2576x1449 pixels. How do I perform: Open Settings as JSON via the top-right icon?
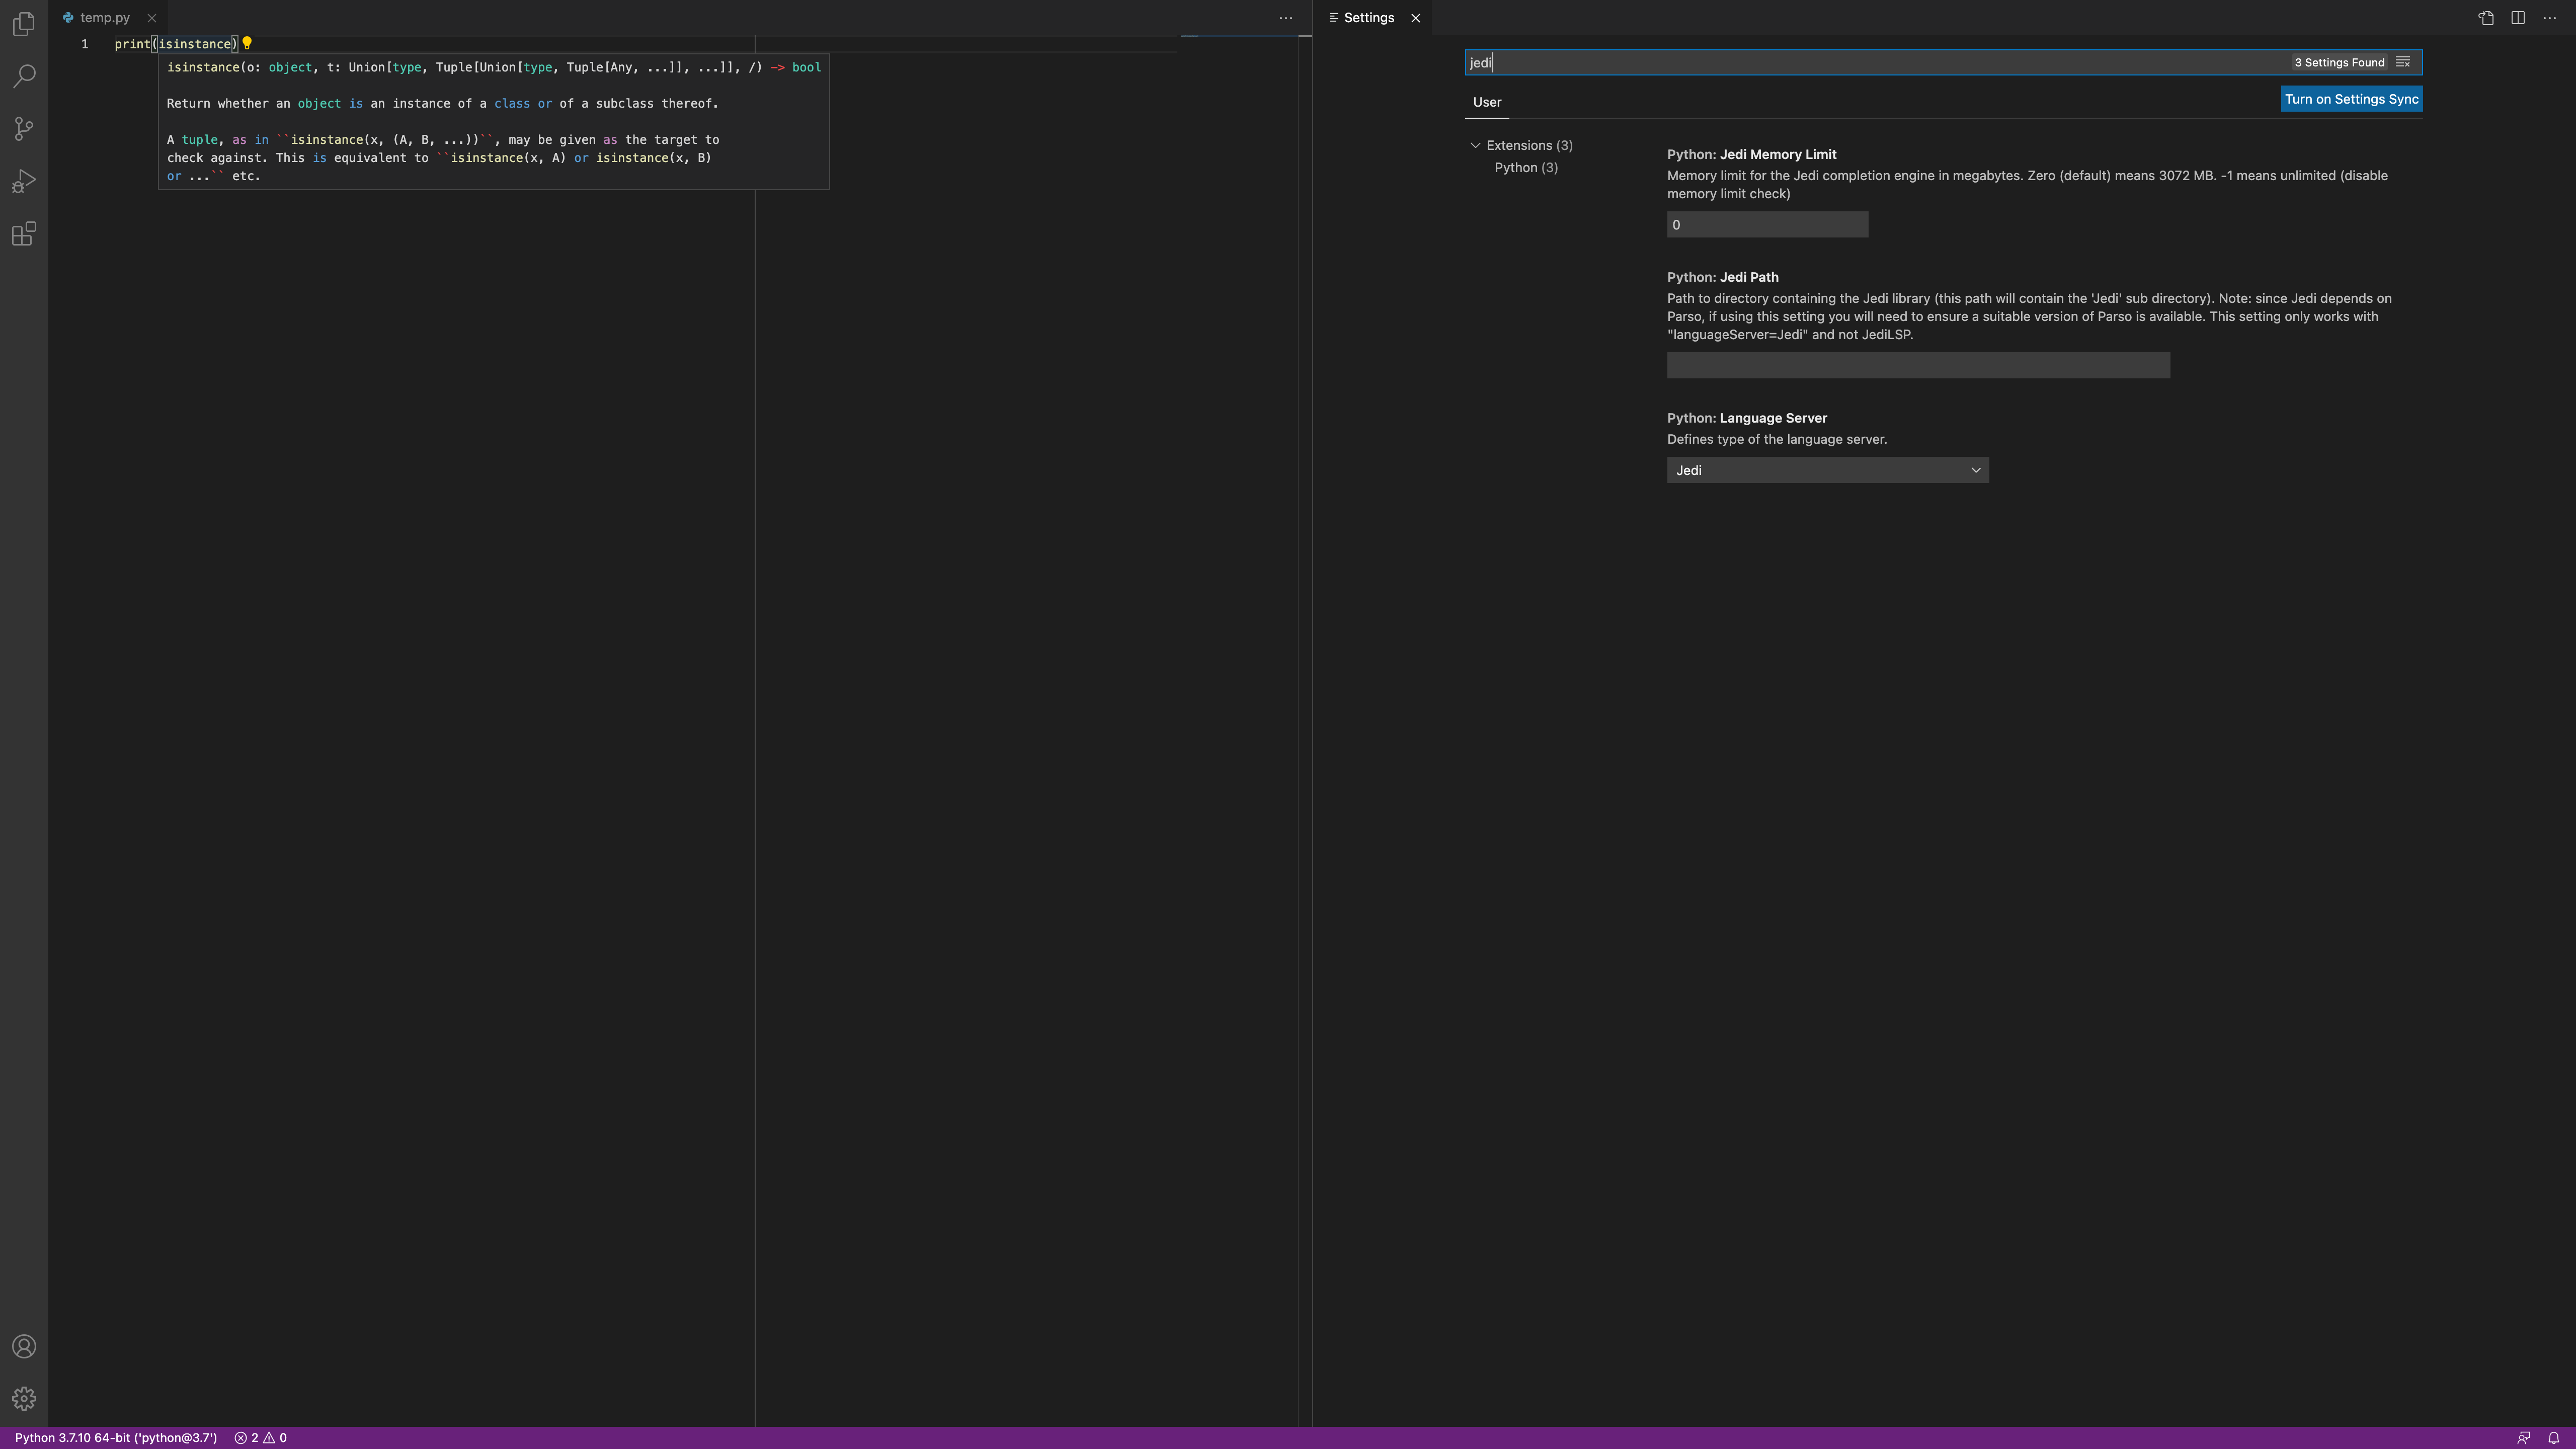click(2486, 17)
